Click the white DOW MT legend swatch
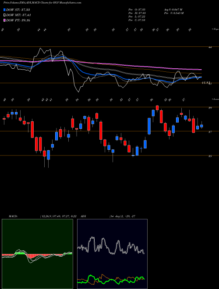Image resolution: width=219 pixels, height=289 pixels. tap(5, 15)
